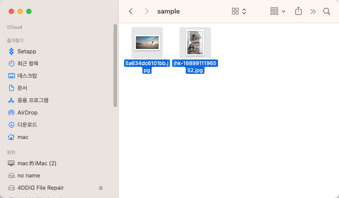The image size is (339, 198).
Task: Expand the hidden toolbar items chevron
Action: click(313, 11)
